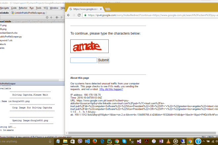Click the browser horizontal scrollbar

[142, 133]
